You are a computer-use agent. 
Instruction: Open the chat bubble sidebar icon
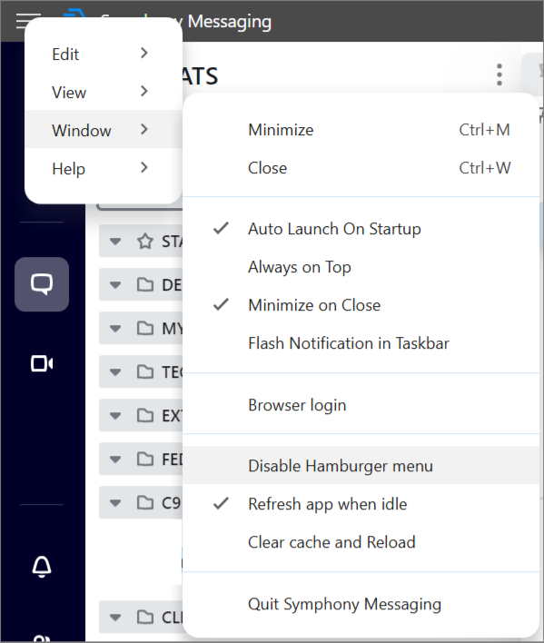(42, 284)
